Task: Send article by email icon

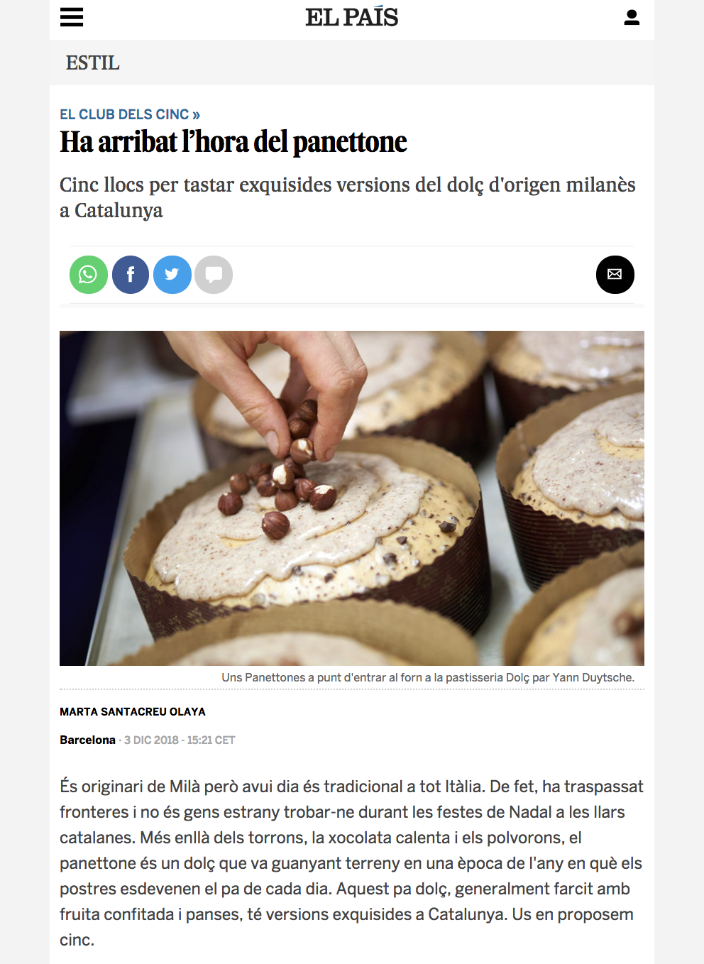Action: click(x=615, y=275)
